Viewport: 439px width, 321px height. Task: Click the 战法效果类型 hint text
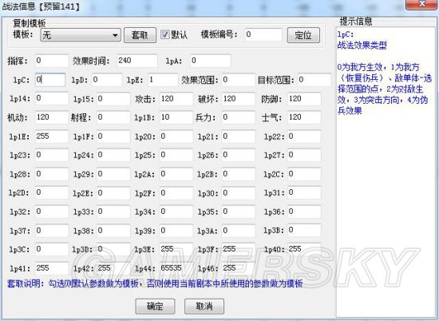point(362,45)
